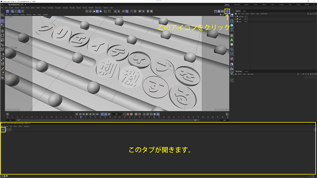Switch to the Standard layout tab
The image size is (317, 178).
(237, 5)
